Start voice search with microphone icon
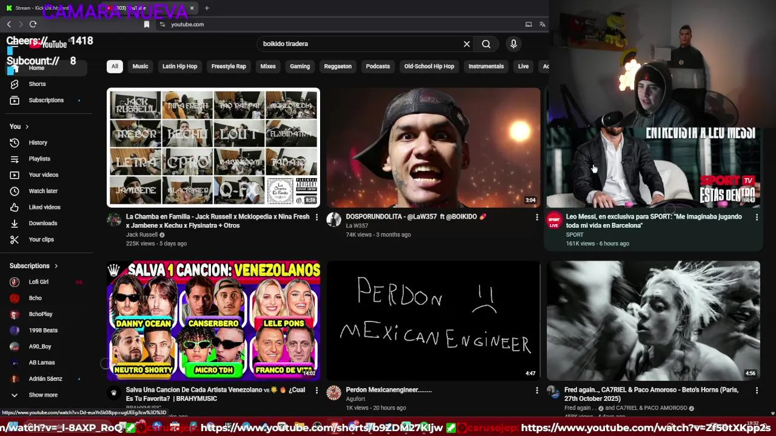This screenshot has height=436, width=776. click(x=513, y=44)
